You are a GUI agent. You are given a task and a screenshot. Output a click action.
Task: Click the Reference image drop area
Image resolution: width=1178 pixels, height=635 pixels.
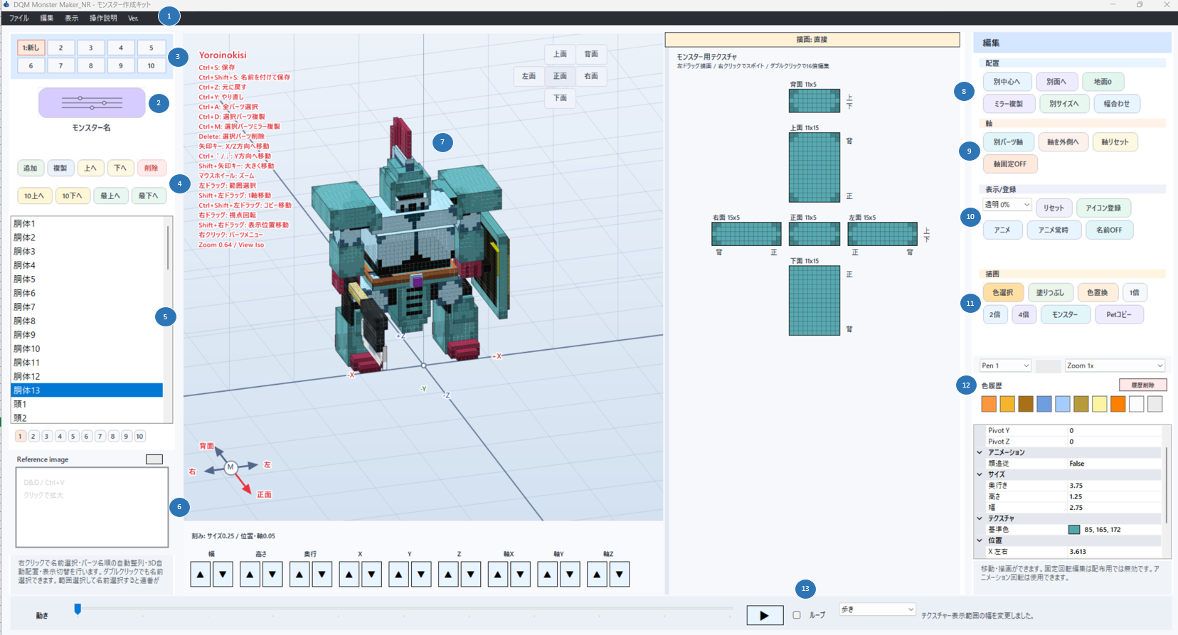(x=92, y=507)
